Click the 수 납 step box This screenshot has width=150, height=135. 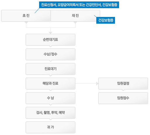point(50,98)
